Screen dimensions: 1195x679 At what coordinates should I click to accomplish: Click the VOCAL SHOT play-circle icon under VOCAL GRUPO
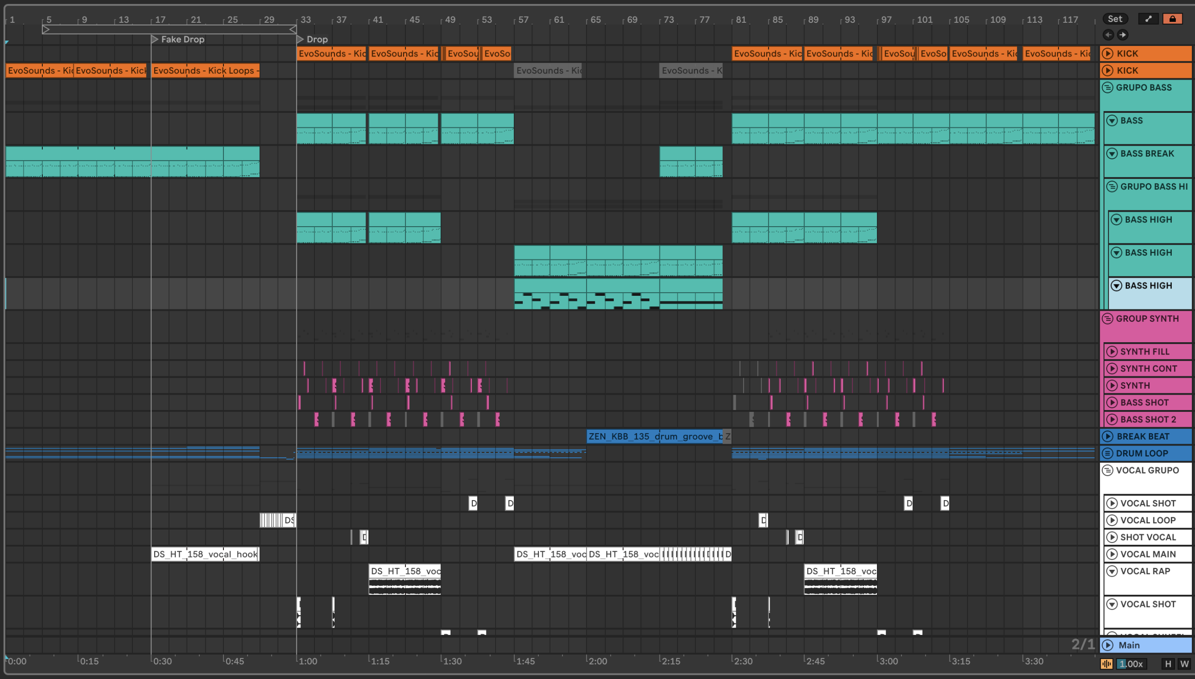[1112, 503]
